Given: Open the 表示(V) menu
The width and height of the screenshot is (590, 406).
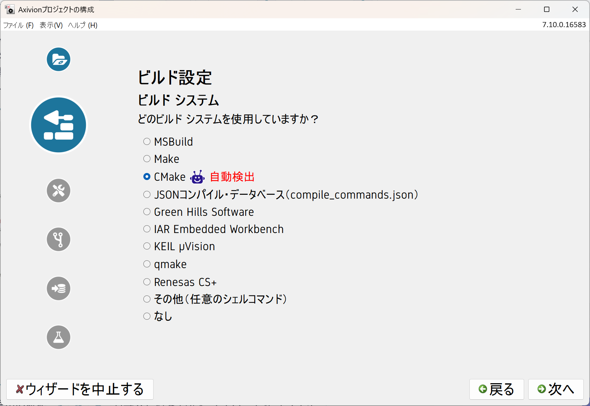Looking at the screenshot, I should 51,25.
